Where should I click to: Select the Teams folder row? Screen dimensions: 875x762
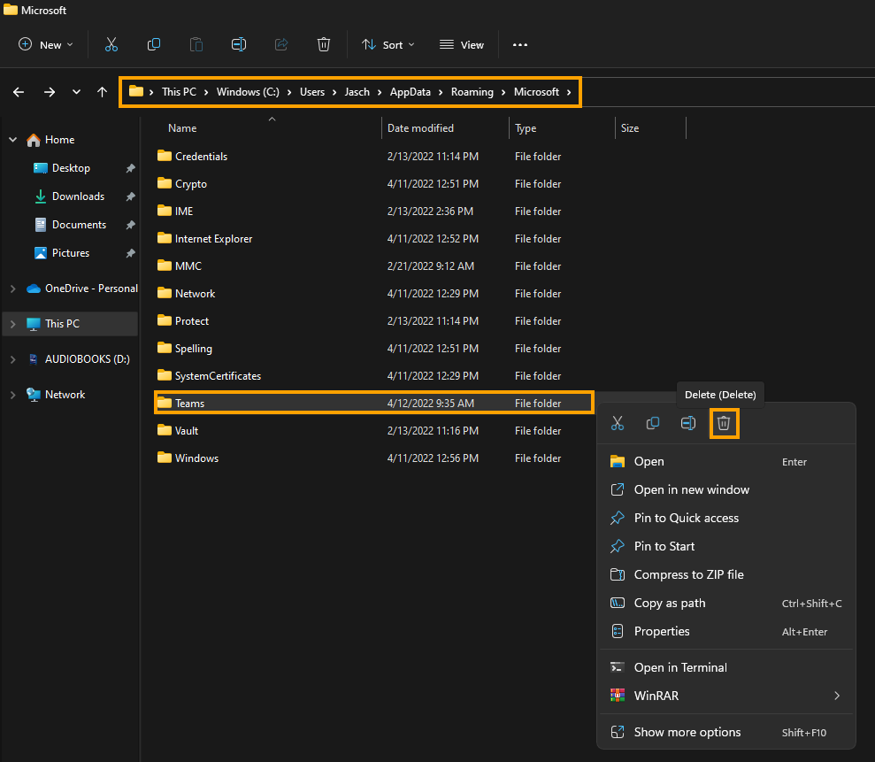373,403
